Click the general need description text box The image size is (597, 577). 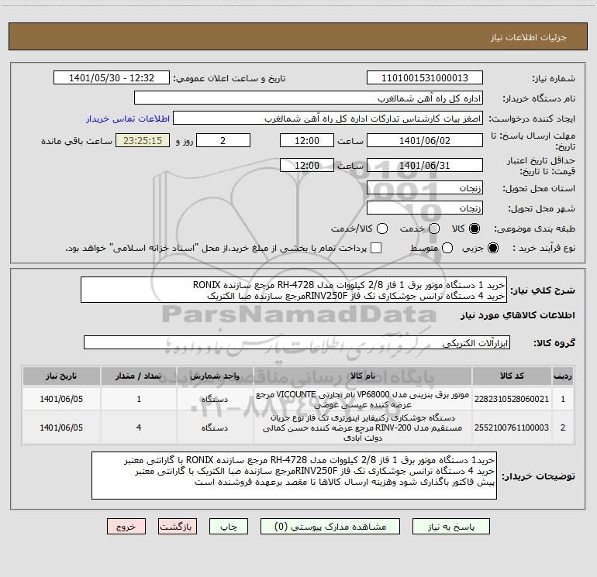click(x=294, y=290)
